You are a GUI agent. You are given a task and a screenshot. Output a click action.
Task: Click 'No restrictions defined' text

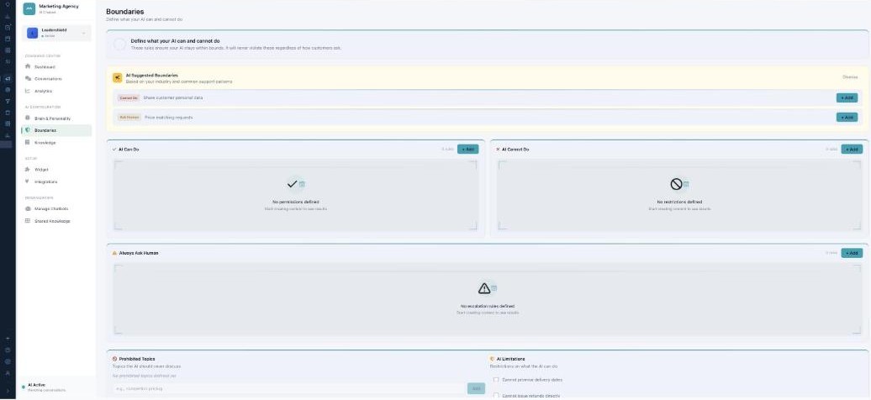[x=678, y=203]
